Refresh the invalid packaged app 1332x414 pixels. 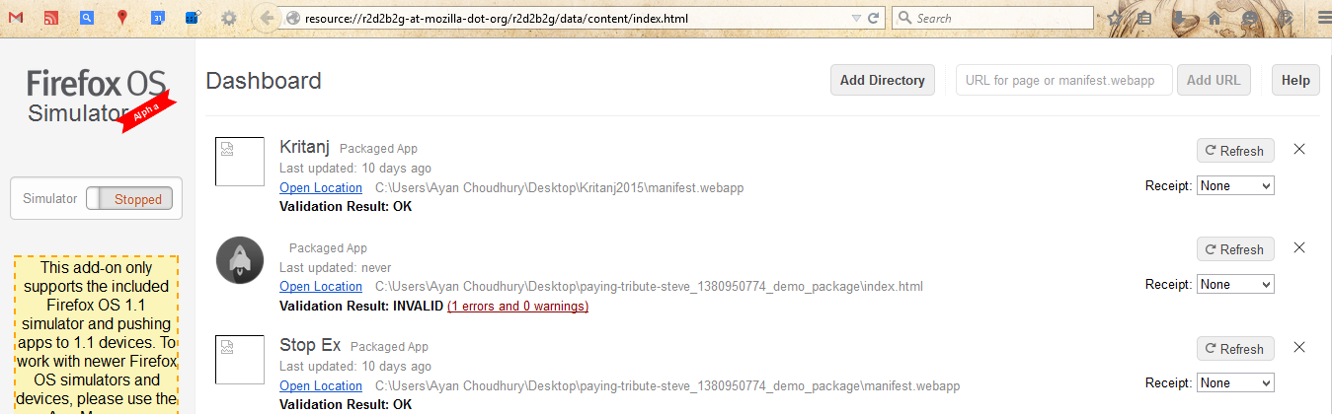pos(1235,249)
